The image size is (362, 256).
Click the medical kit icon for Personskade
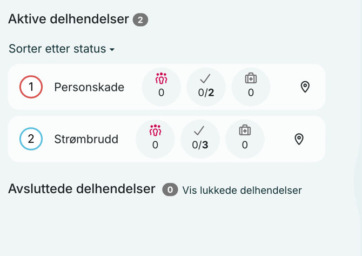click(251, 78)
